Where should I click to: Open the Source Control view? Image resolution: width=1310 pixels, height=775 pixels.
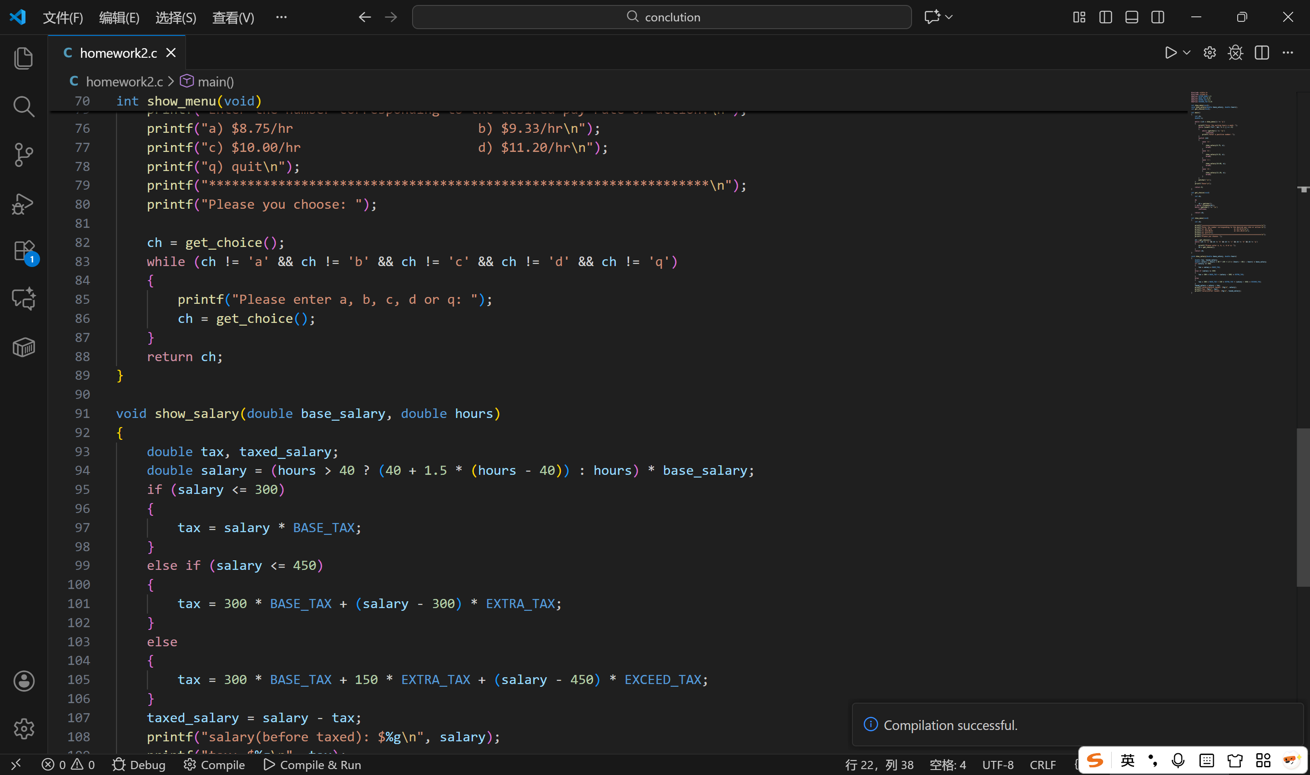tap(24, 155)
